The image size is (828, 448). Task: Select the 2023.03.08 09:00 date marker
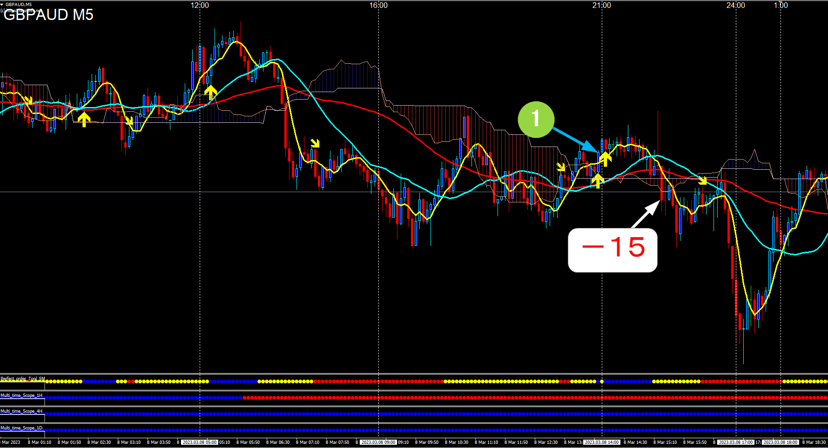378,442
